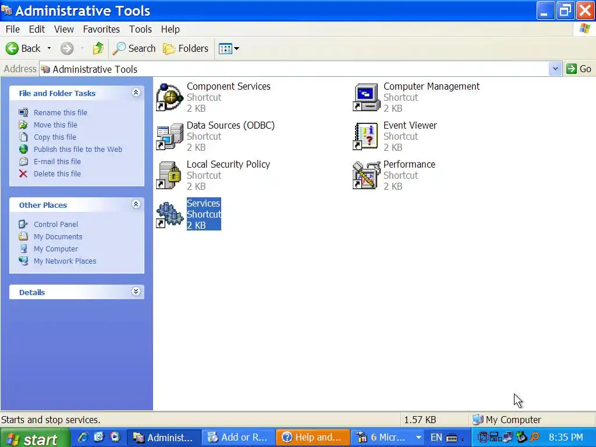Open the Views dropdown arrow
596x447 pixels.
236,49
